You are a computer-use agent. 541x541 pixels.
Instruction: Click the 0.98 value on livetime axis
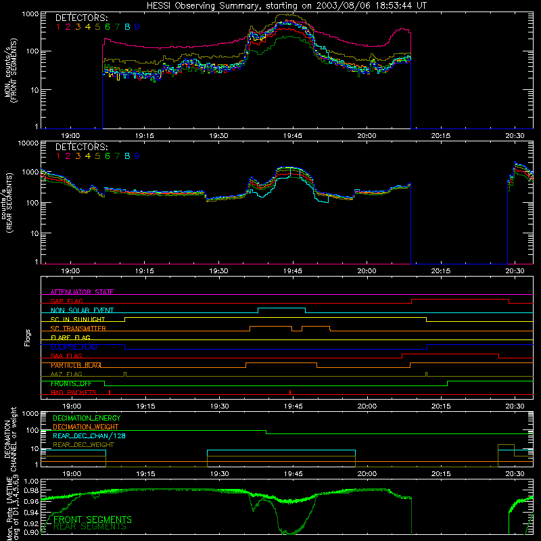pyautogui.click(x=31, y=491)
